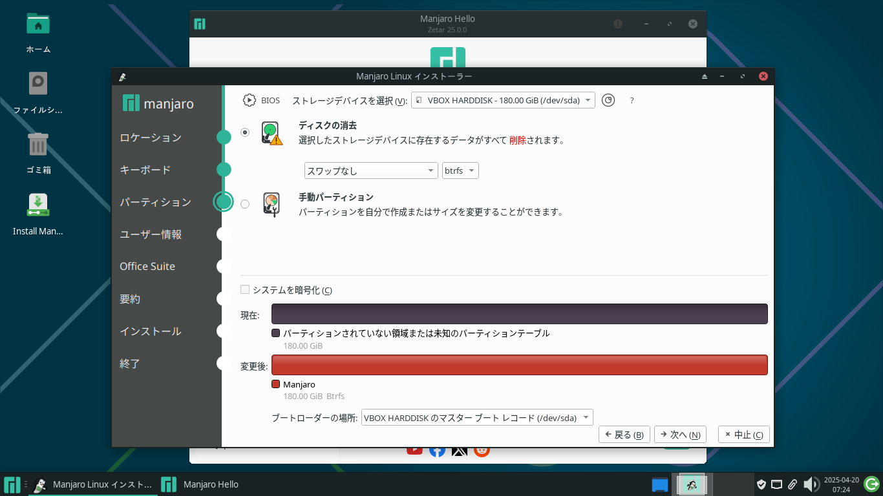Select the 要約 step in sidebar
Image resolution: width=883 pixels, height=496 pixels.
tap(130, 299)
